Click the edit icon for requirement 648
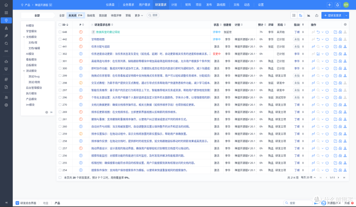Screen dimensions: 356x207 pos(335,32)
